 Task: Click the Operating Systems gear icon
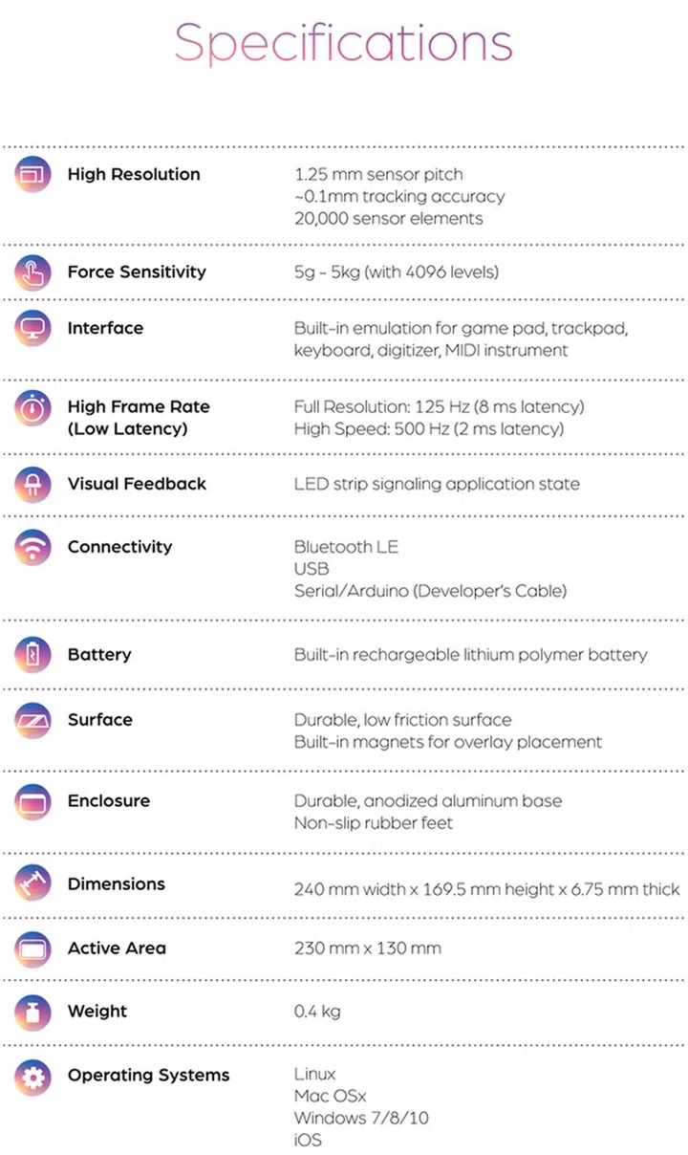pos(32,1077)
